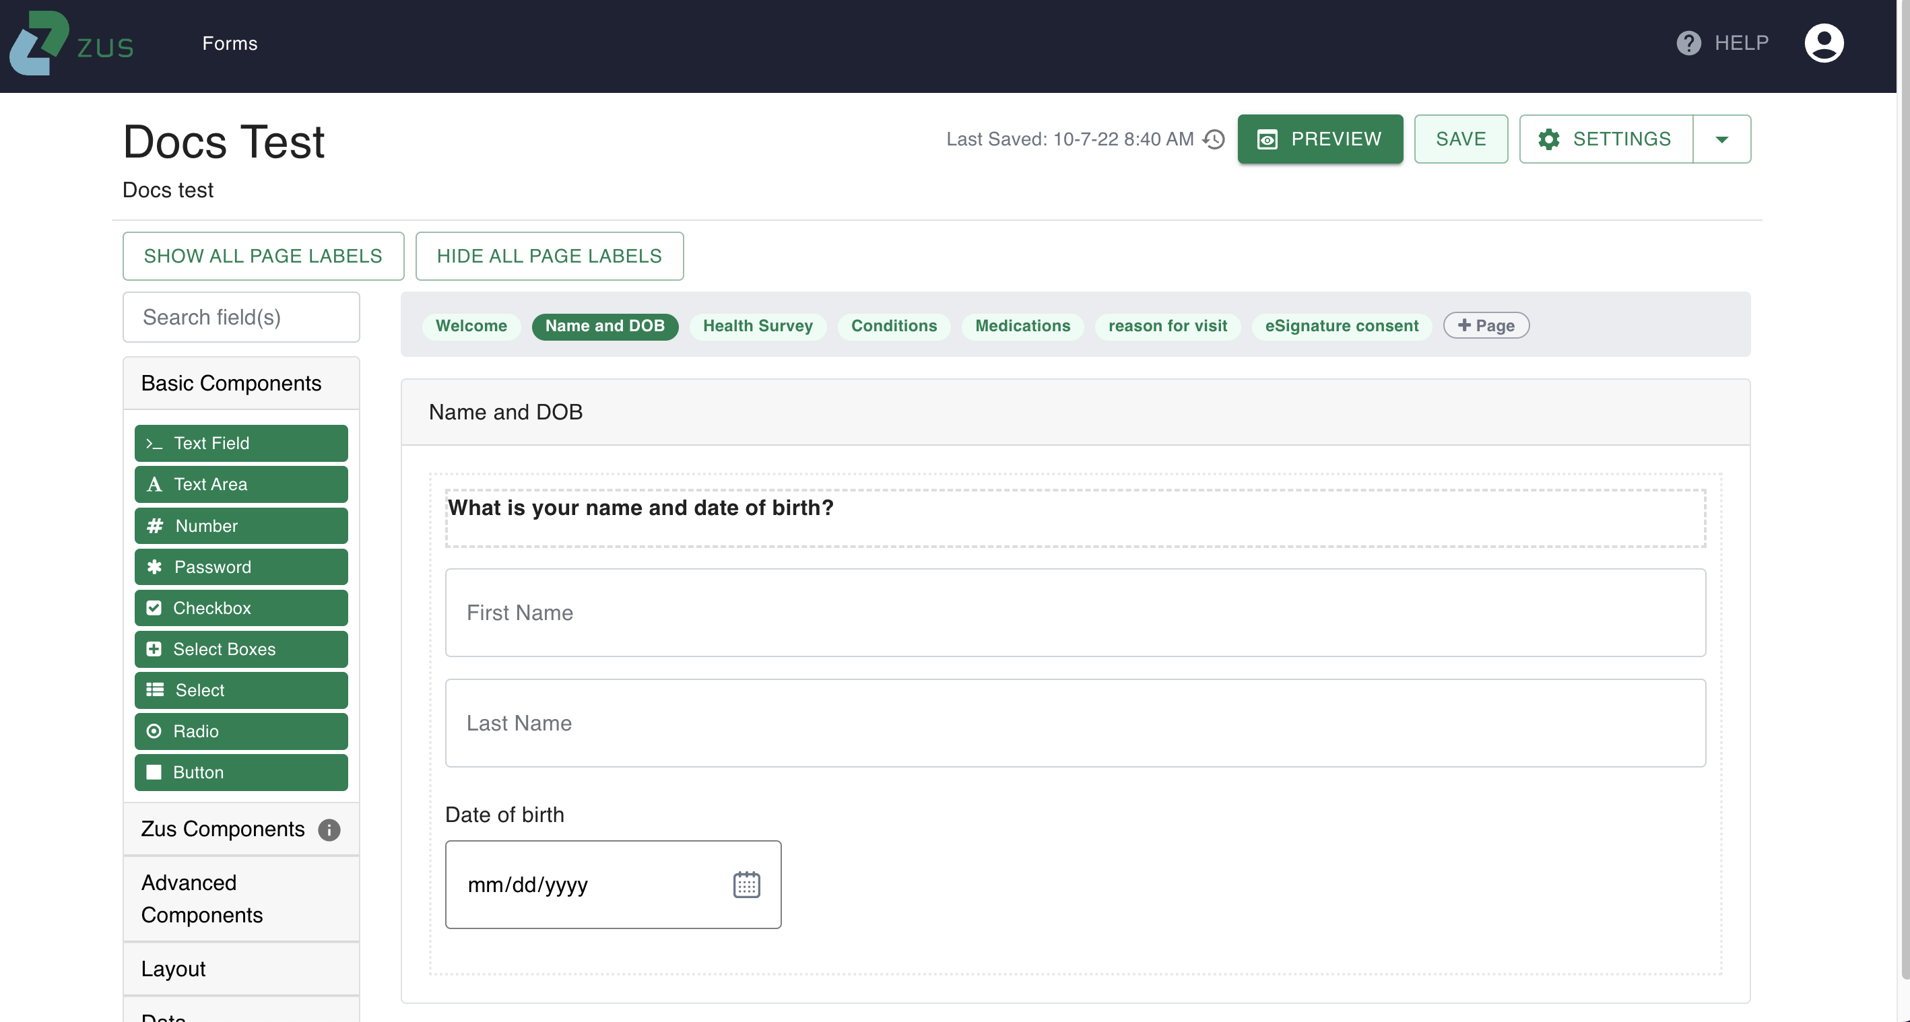
Task: Click the calendar icon in date field
Action: pos(746,884)
